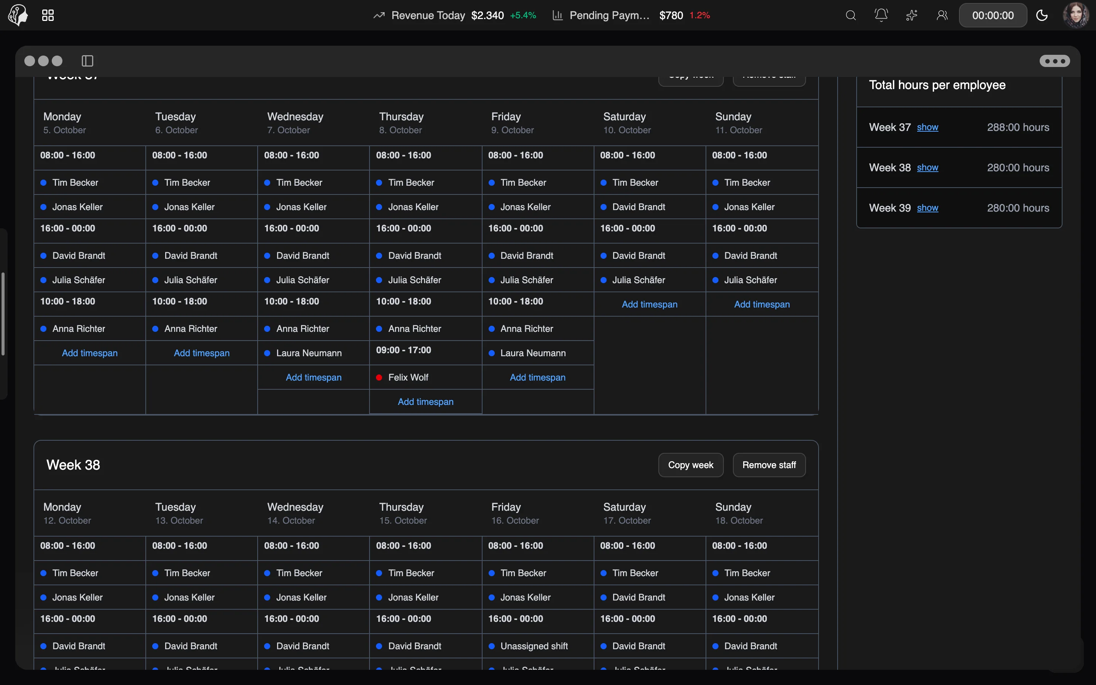Select Unassigned shift on Friday 16. October

538,646
